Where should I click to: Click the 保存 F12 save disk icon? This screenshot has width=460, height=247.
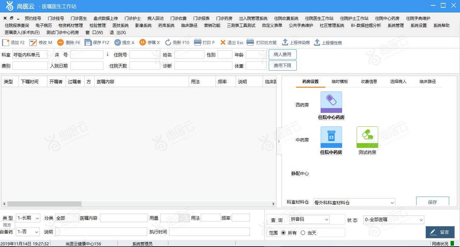point(88,42)
